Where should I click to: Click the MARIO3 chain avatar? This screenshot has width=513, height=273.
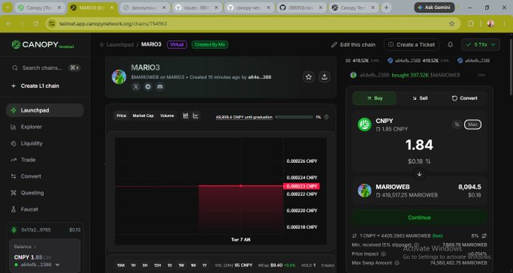(x=119, y=77)
